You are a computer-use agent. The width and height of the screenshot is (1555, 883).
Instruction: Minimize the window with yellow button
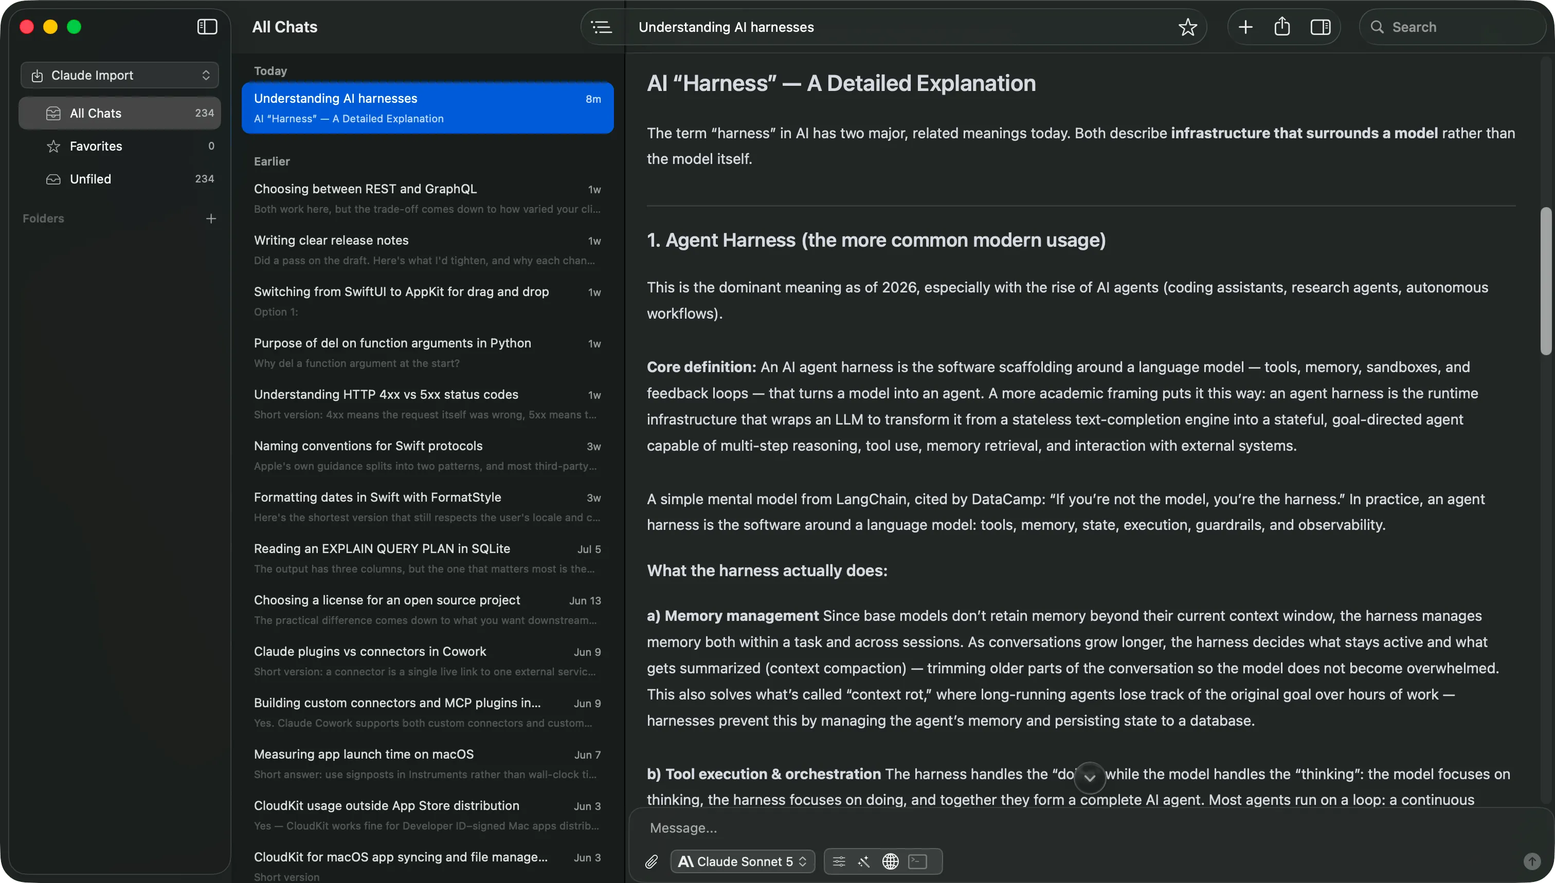coord(50,27)
